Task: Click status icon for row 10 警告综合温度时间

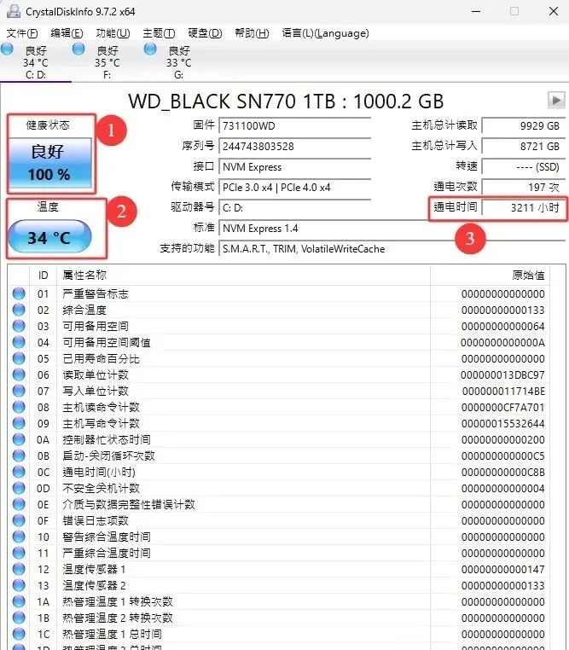Action: click(x=19, y=537)
